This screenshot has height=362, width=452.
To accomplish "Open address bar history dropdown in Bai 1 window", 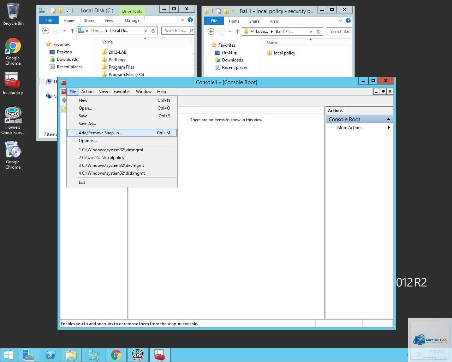I will 311,31.
